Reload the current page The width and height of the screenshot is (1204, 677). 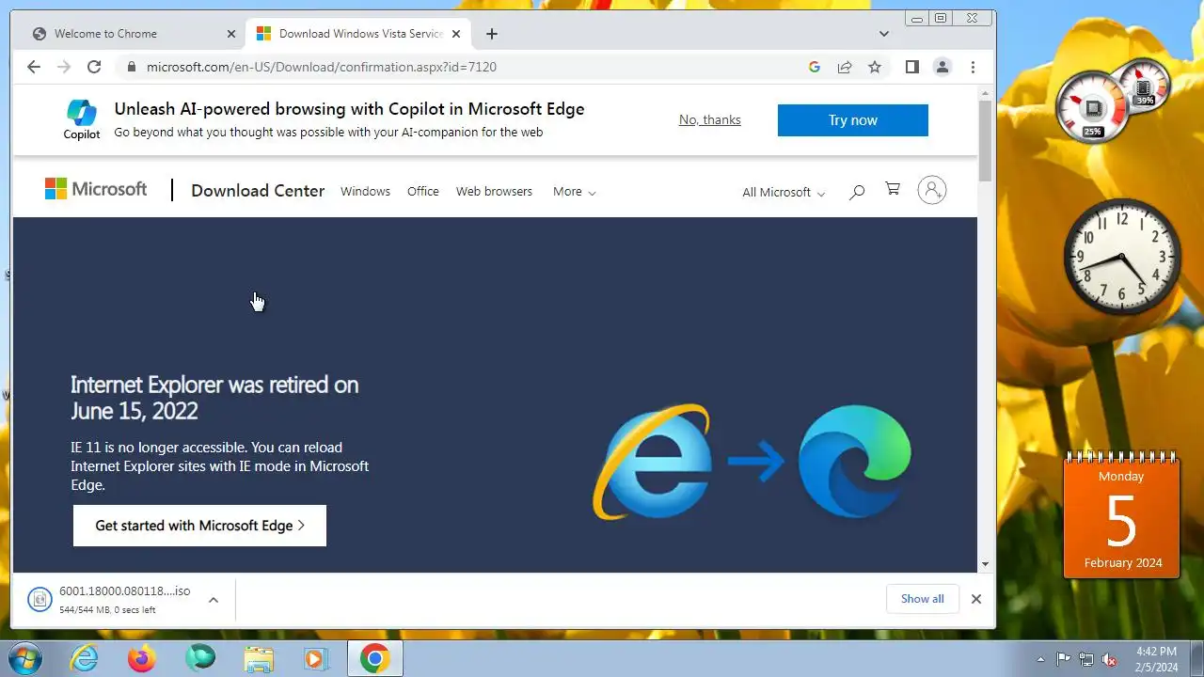(94, 67)
